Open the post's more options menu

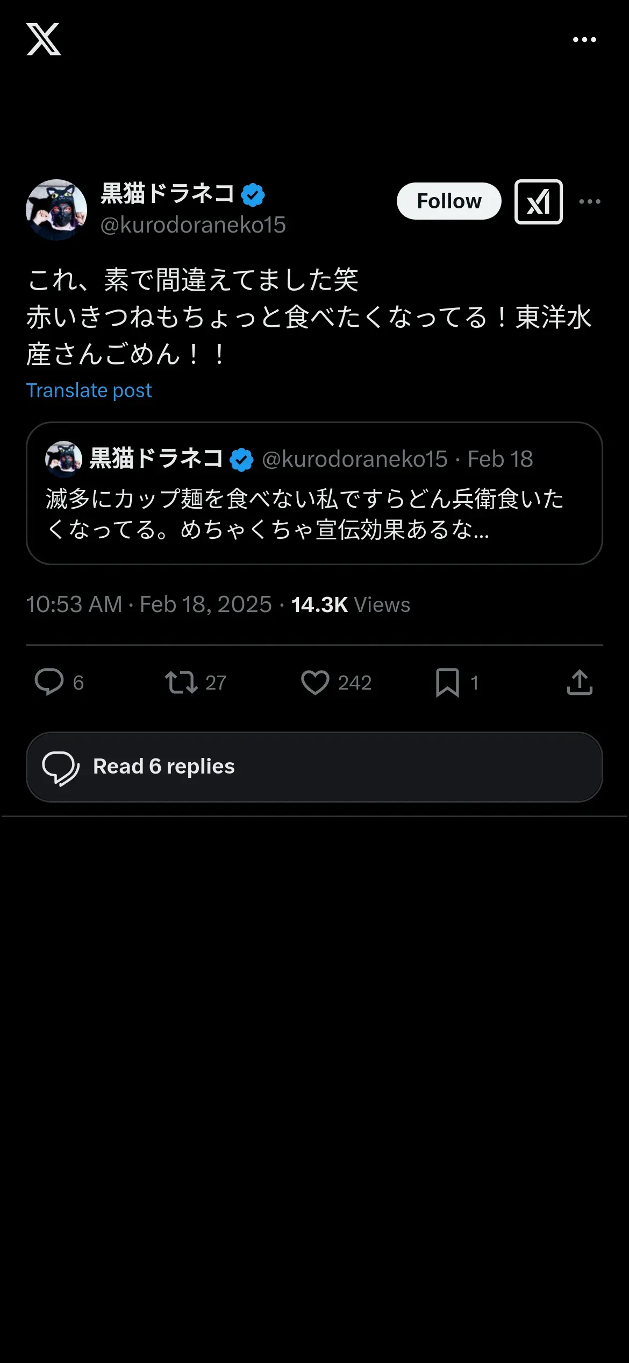click(590, 202)
